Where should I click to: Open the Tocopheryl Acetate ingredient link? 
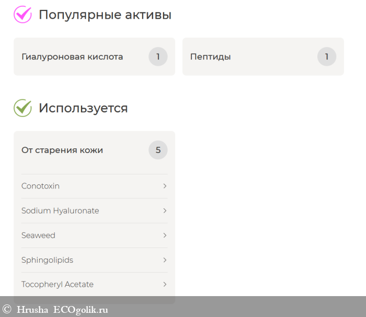(58, 285)
